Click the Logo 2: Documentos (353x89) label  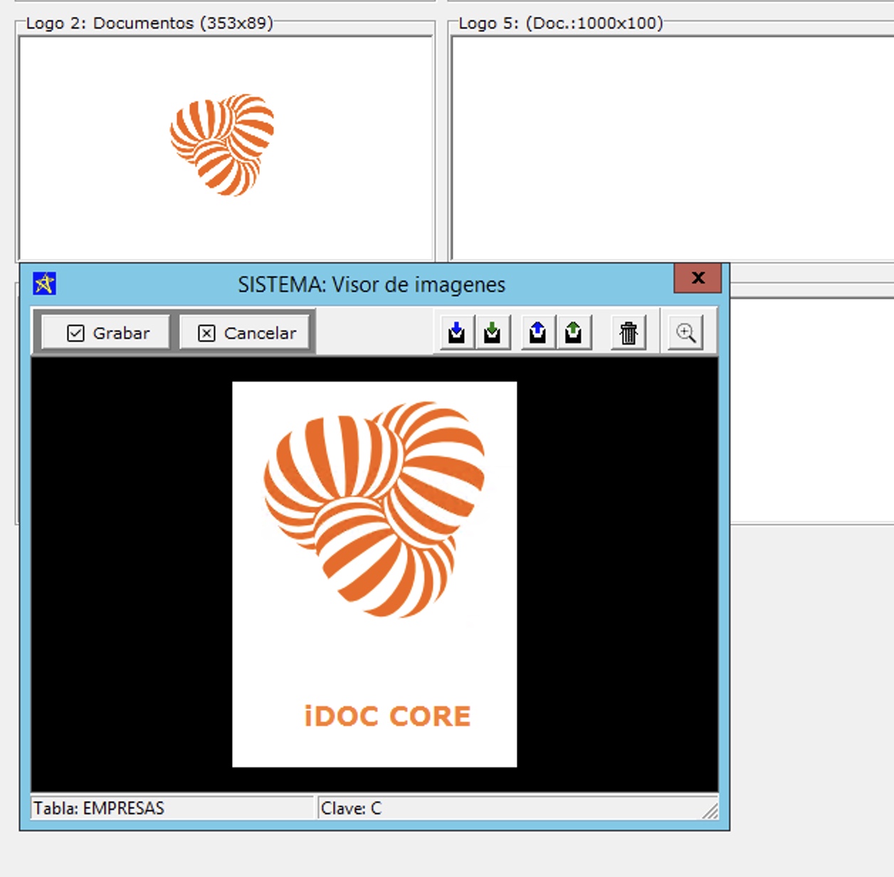[149, 23]
